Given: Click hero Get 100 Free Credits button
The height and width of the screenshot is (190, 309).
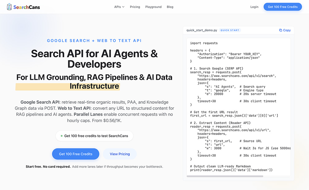Looking at the screenshot, I should pyautogui.click(x=76, y=154).
